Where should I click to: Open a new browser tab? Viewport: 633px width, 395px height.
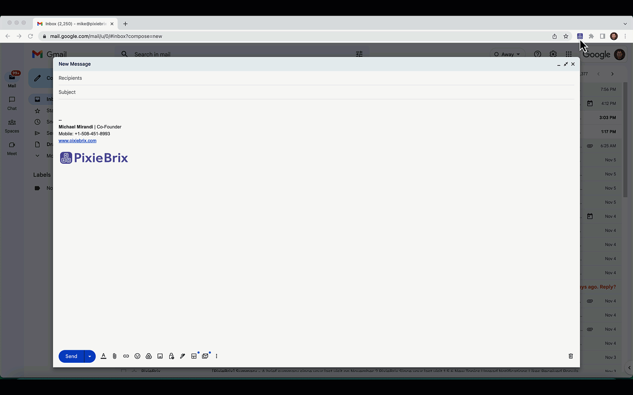125,24
